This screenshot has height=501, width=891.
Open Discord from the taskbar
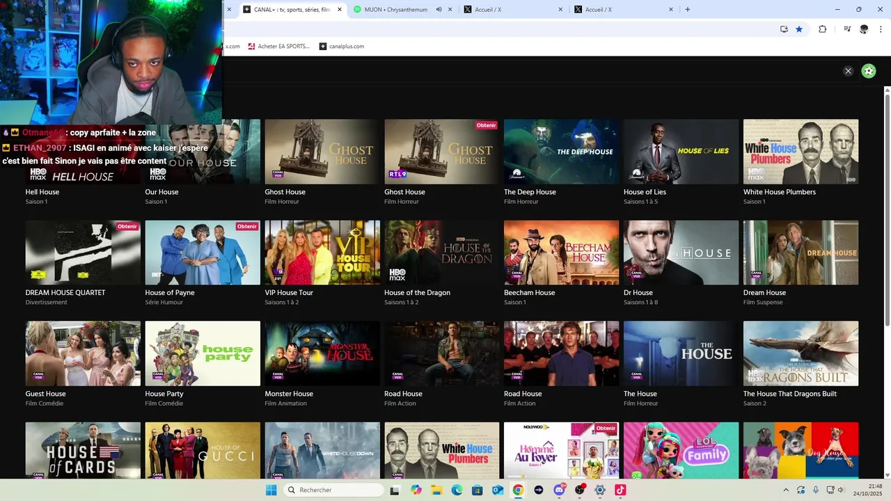point(559,490)
